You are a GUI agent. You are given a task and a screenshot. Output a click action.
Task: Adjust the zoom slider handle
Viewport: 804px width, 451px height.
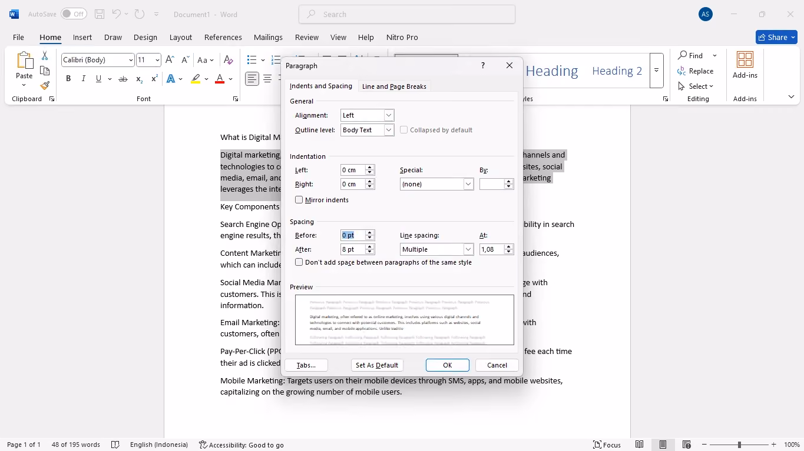tap(739, 445)
